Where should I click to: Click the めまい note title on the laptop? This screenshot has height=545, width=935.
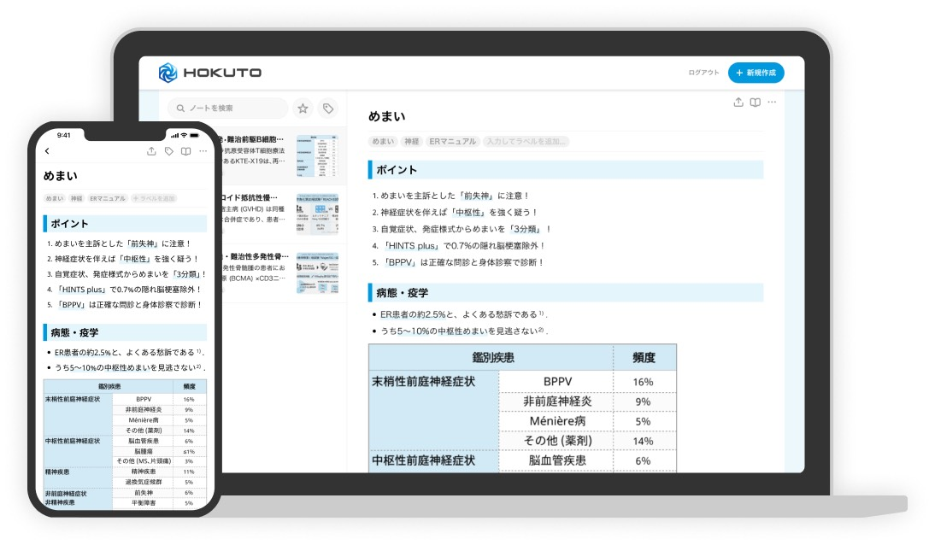386,116
